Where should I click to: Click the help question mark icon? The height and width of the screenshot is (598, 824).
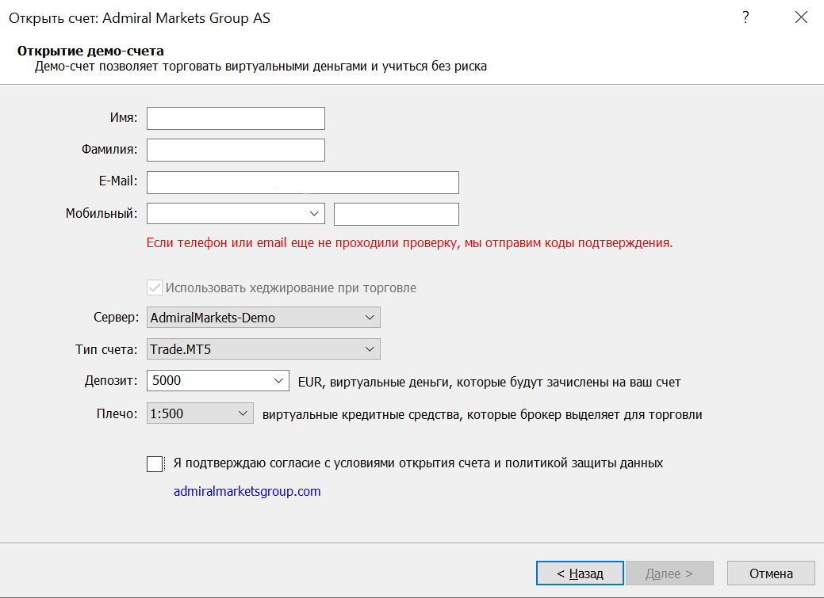[x=745, y=18]
